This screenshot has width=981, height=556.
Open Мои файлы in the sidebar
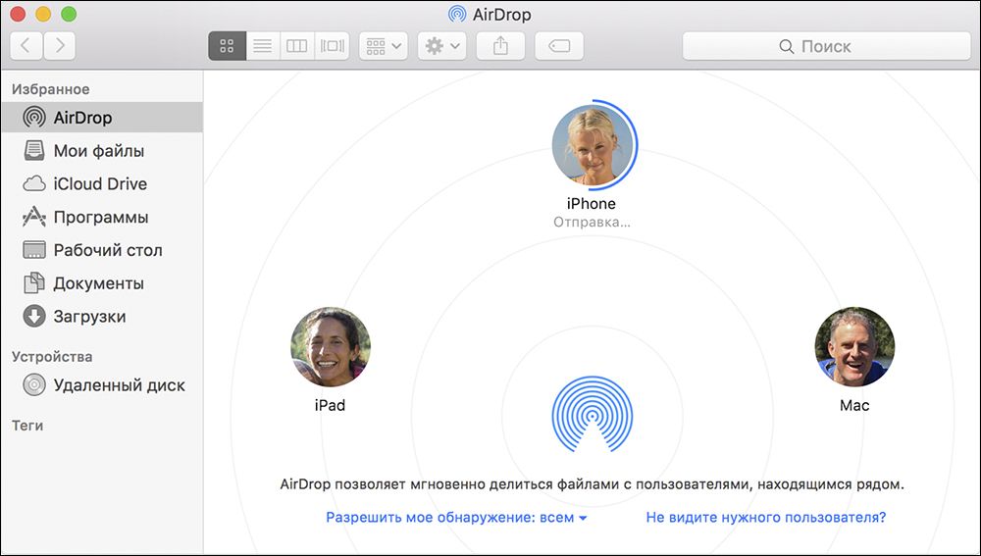click(x=98, y=151)
